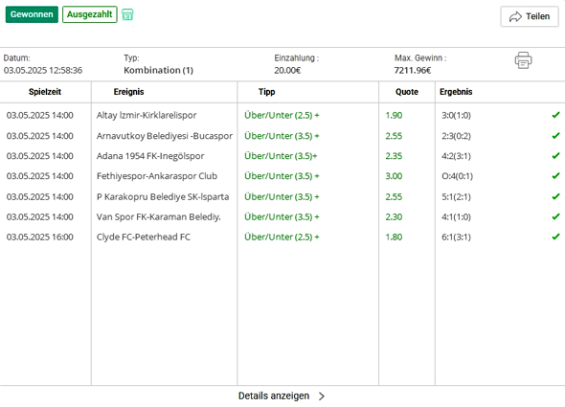
Task: Click the 03.05.2025 16:00 match time
Action: [x=39, y=237]
